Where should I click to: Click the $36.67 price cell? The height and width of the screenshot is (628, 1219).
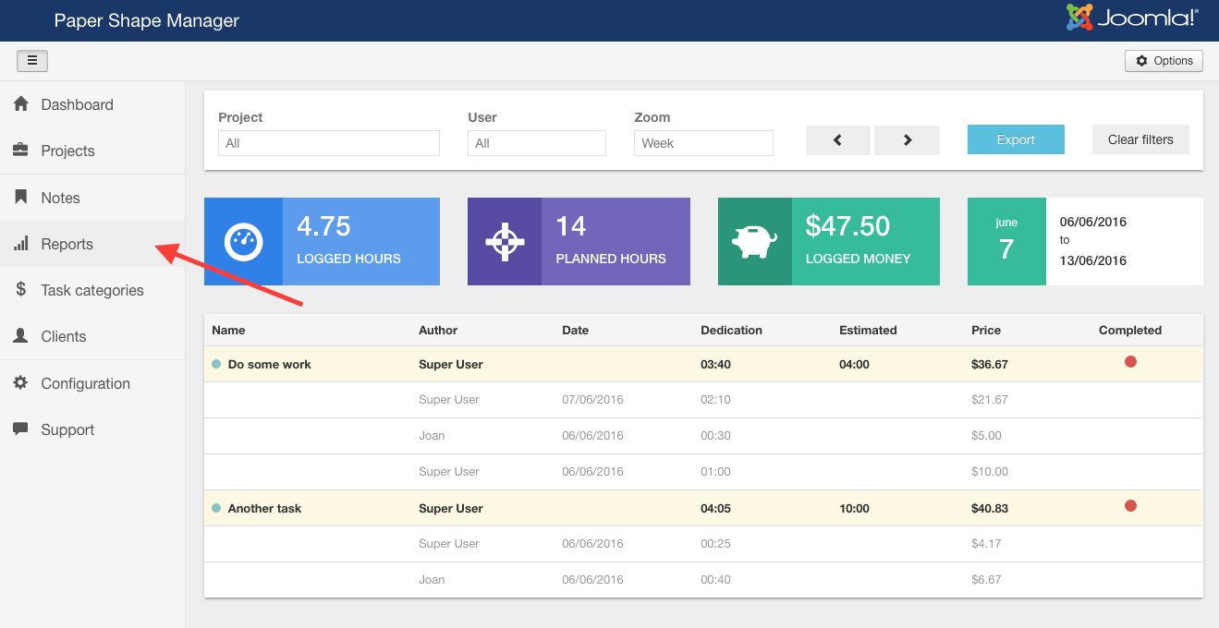[990, 364]
